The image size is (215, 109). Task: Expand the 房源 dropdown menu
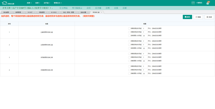[29, 3]
